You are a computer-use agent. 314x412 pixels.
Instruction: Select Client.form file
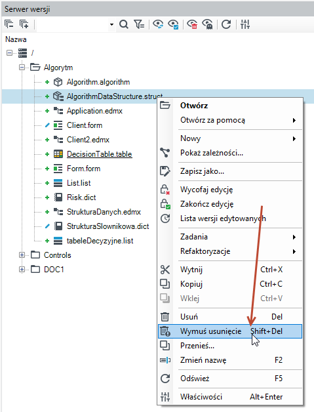click(x=85, y=125)
